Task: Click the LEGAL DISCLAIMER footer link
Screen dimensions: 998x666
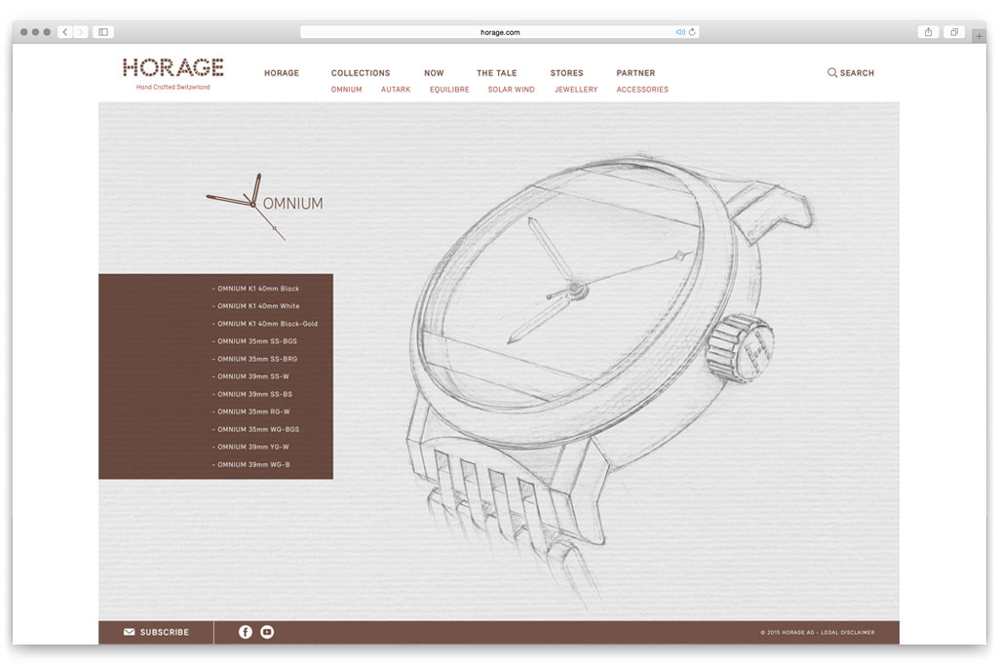Action: (x=848, y=632)
